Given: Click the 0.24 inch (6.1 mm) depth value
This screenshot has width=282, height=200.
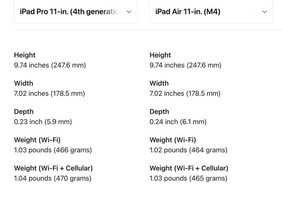Looking at the screenshot, I should point(178,122).
